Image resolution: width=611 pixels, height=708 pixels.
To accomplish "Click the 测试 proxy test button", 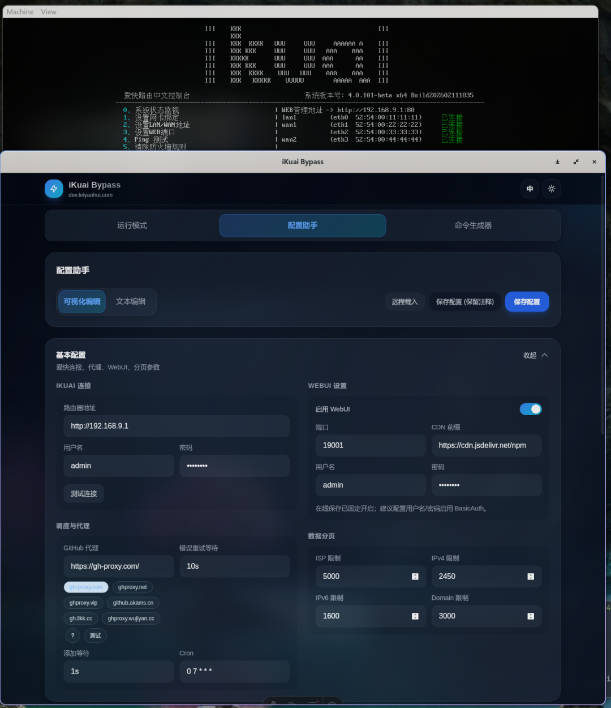I will (x=95, y=636).
